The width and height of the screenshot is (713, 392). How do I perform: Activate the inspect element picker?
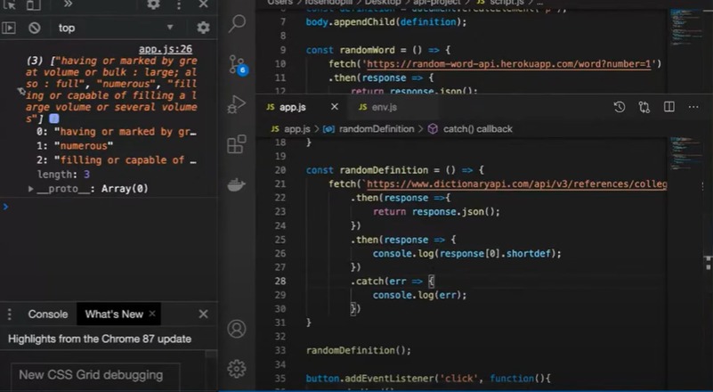click(x=9, y=4)
